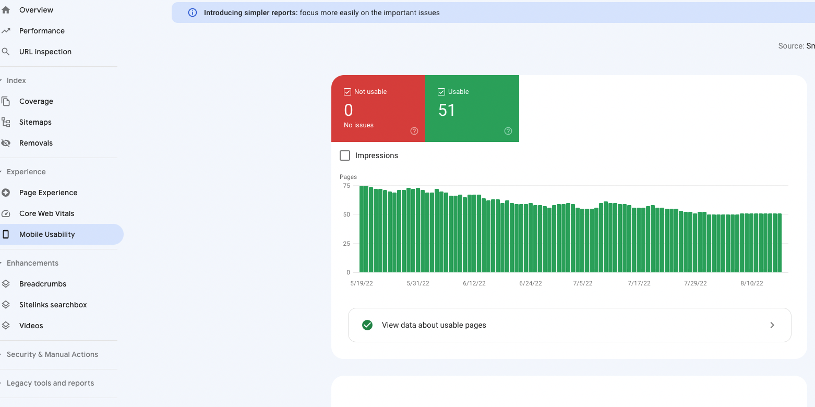This screenshot has width=815, height=407.
Task: Click the Coverage pages icon
Action: pyautogui.click(x=6, y=101)
